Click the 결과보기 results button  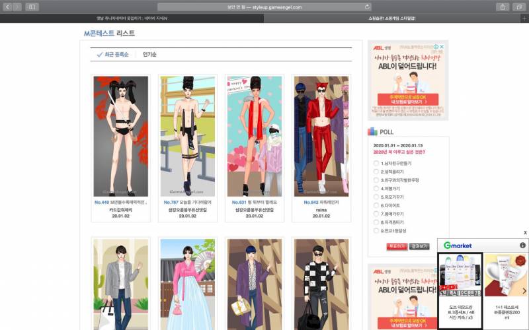[x=420, y=246]
